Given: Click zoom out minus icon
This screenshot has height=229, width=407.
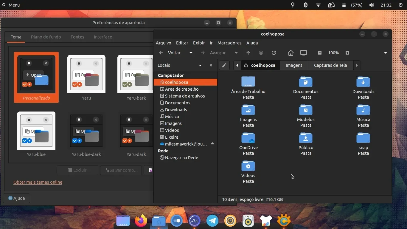Looking at the screenshot, I should pos(319,53).
